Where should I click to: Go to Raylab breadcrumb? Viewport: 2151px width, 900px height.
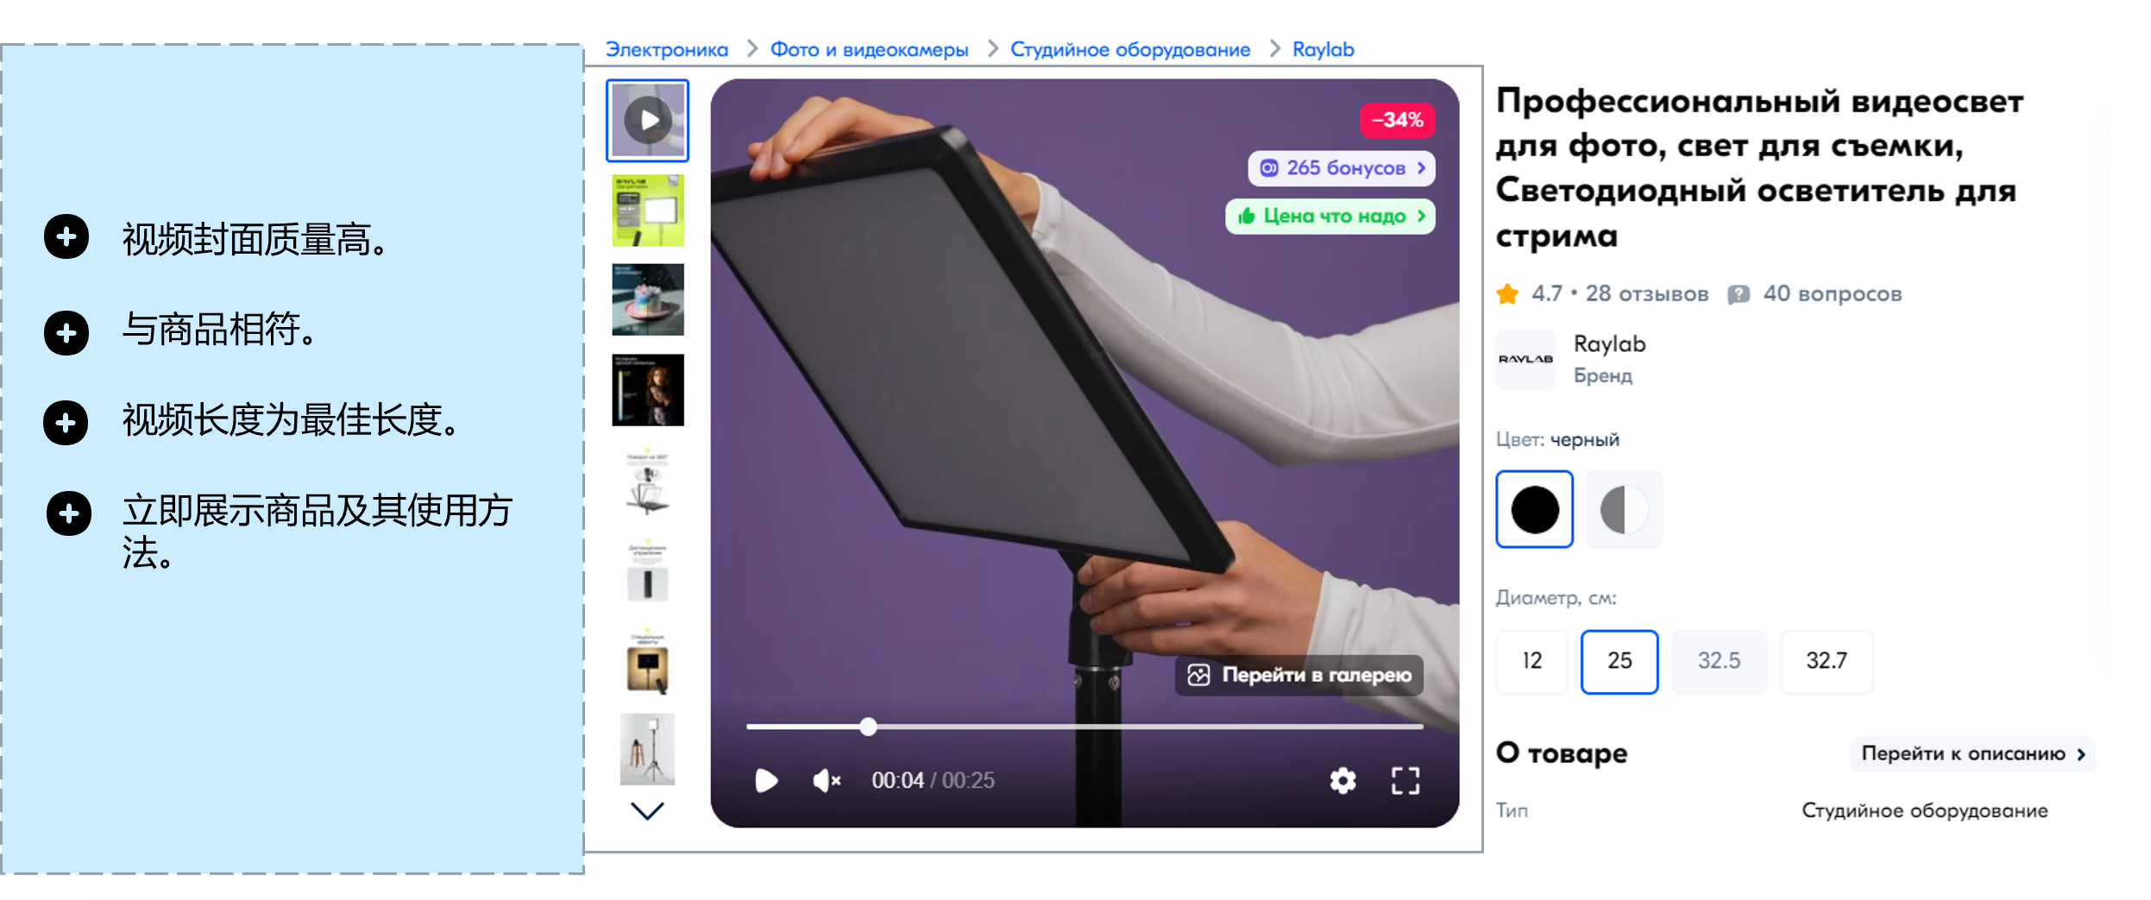pyautogui.click(x=1323, y=49)
